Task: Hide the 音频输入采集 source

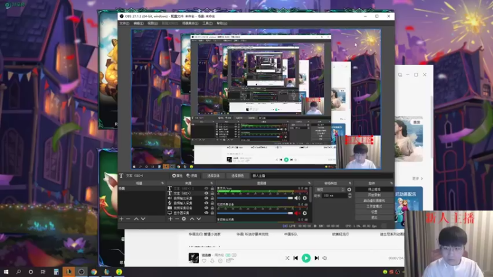Action: 206,203
